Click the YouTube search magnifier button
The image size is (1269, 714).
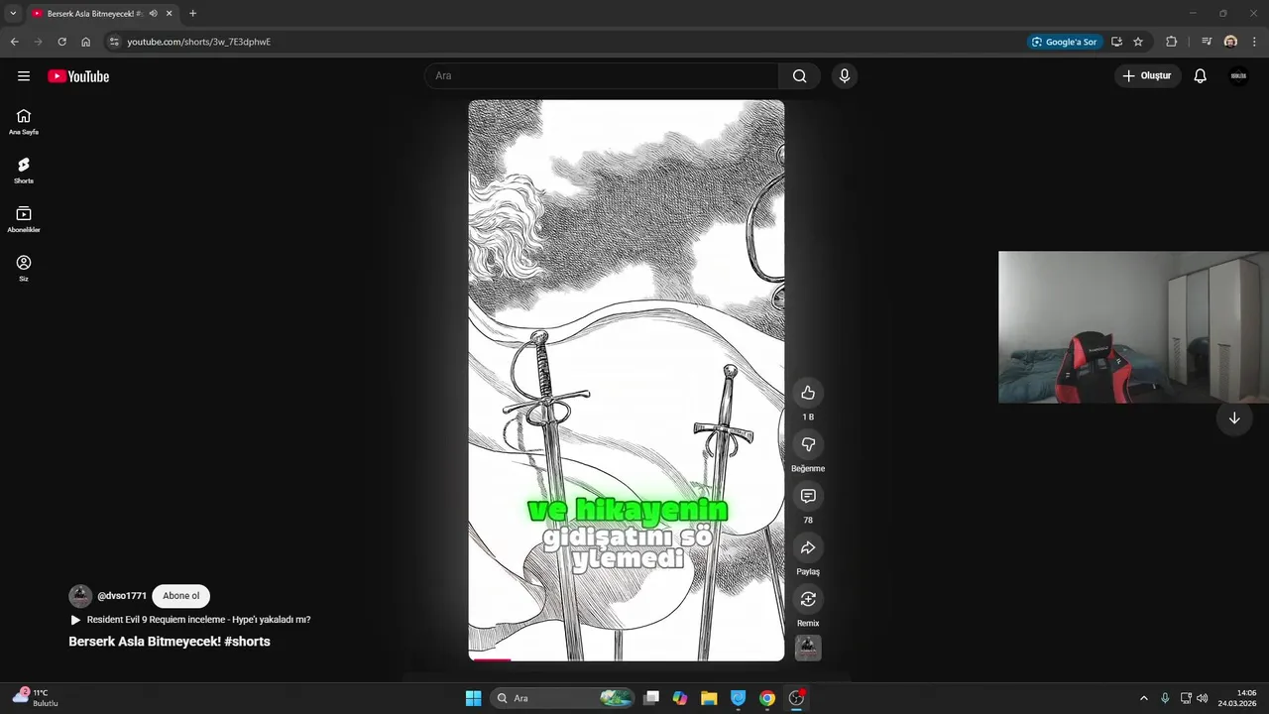pyautogui.click(x=799, y=76)
